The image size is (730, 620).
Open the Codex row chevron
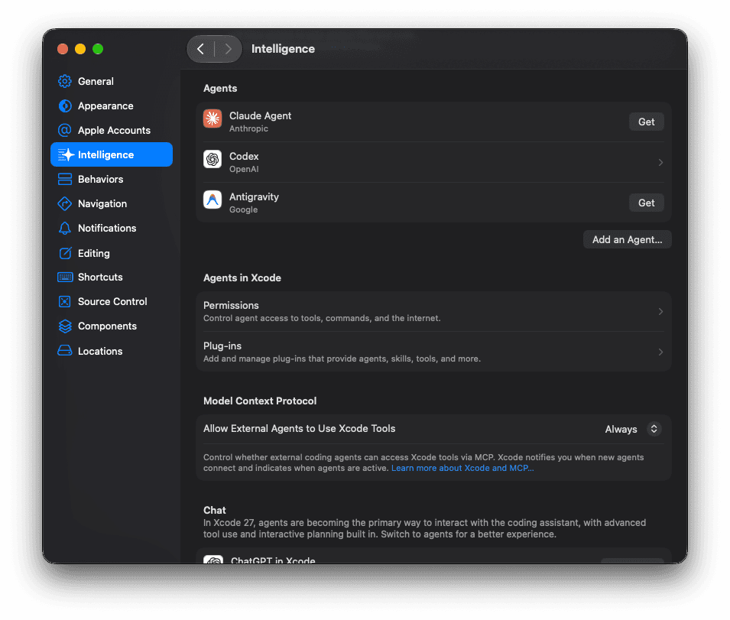[x=660, y=162]
